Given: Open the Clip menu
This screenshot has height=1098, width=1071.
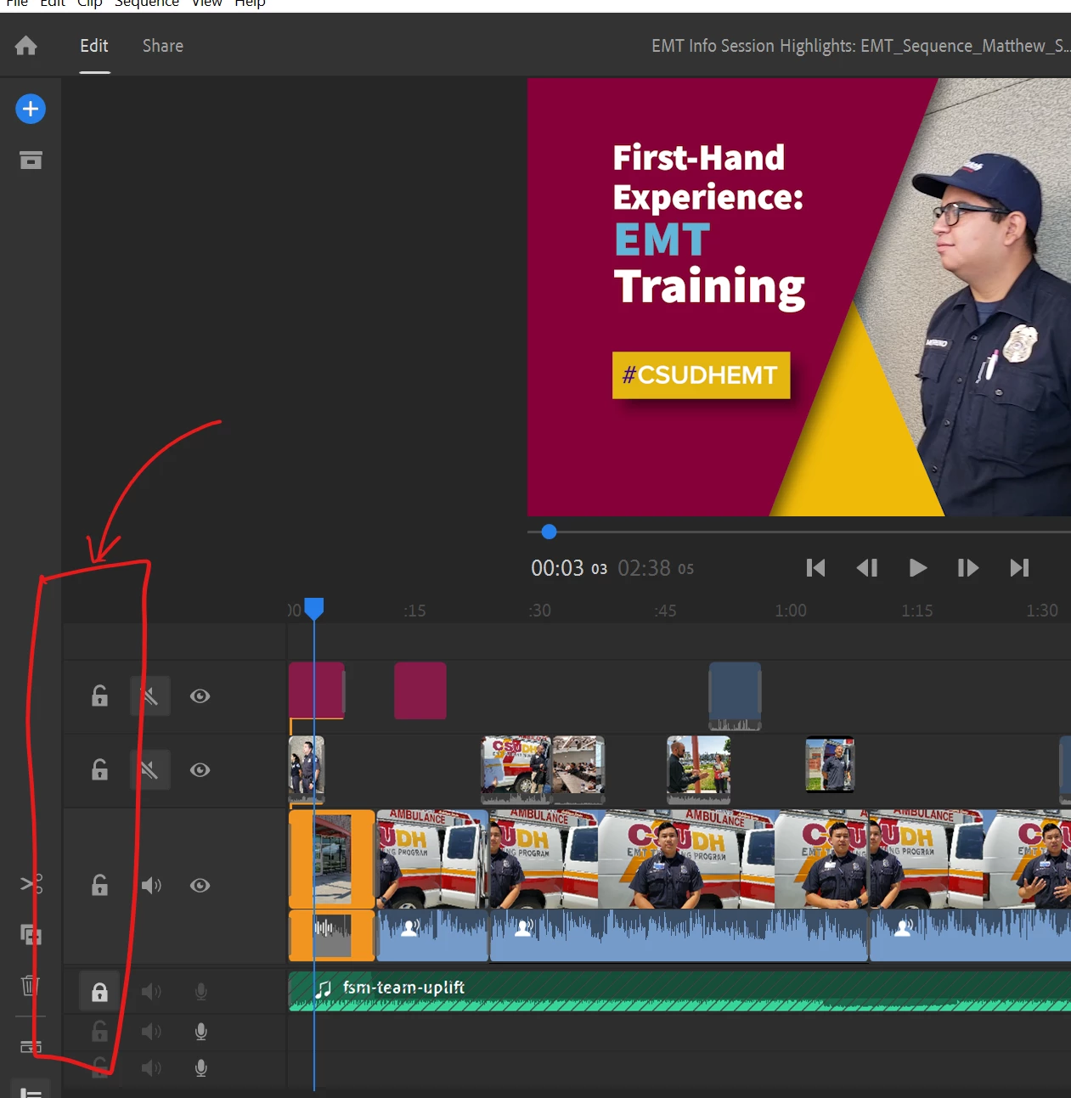Looking at the screenshot, I should pos(89,4).
